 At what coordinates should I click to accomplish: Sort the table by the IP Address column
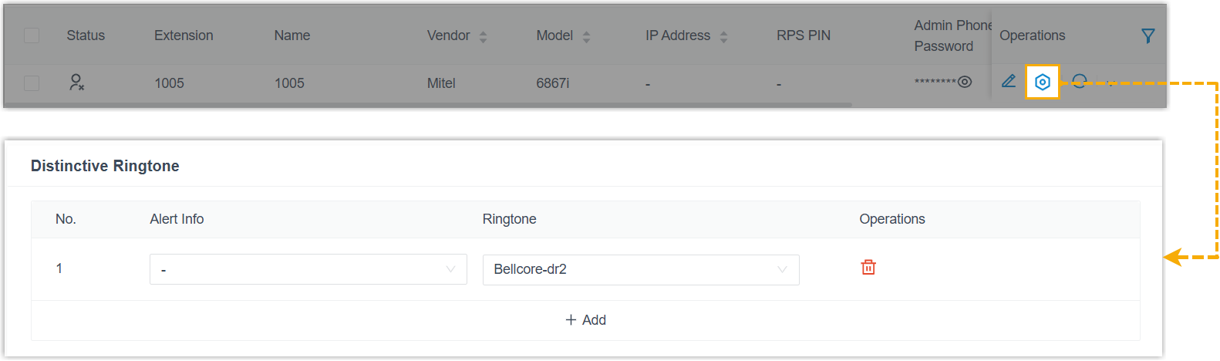(723, 36)
